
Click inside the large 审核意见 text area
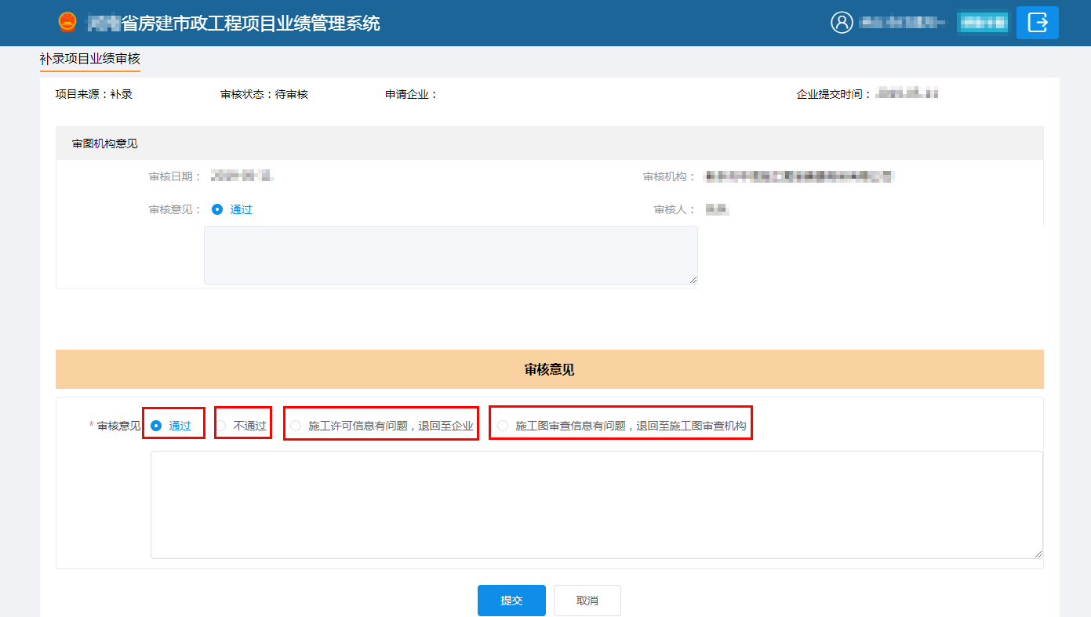[596, 505]
